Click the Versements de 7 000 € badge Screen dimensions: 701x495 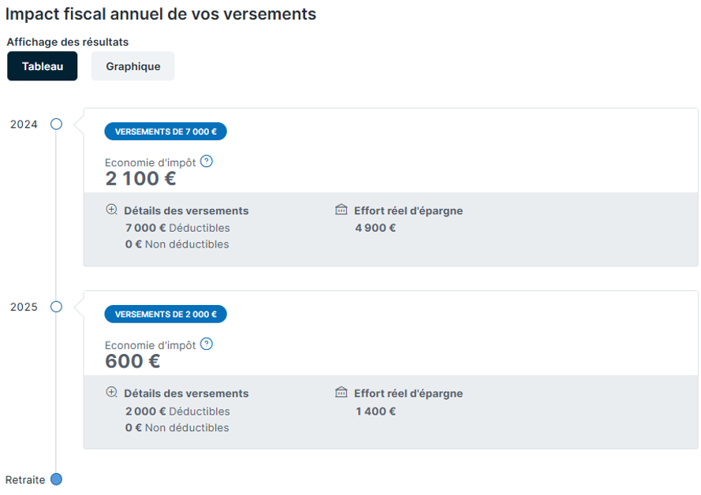pos(166,132)
